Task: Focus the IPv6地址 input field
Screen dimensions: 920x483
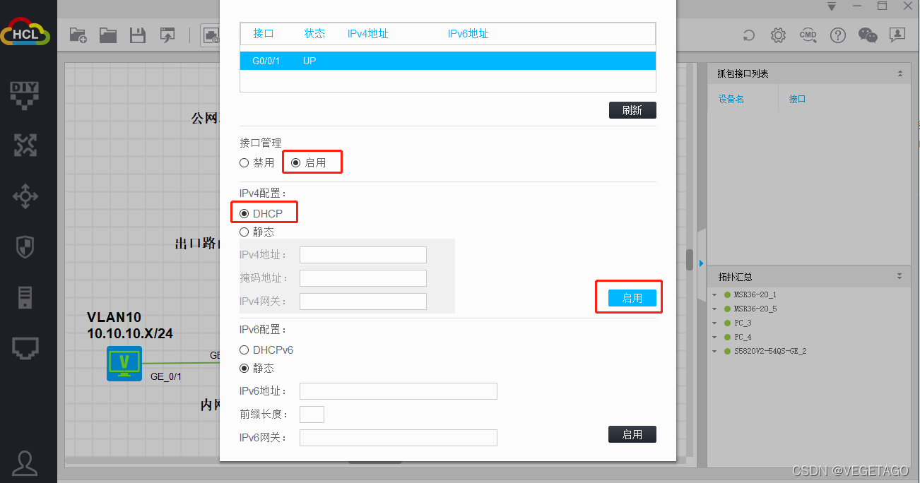Action: click(x=399, y=391)
